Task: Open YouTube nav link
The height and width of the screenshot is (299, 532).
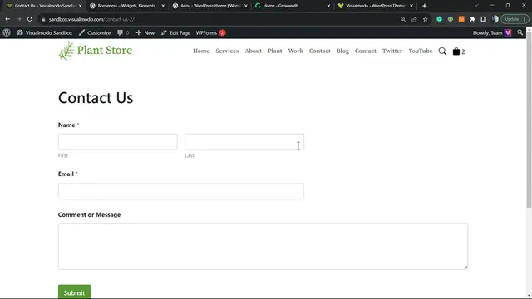Action: [421, 51]
